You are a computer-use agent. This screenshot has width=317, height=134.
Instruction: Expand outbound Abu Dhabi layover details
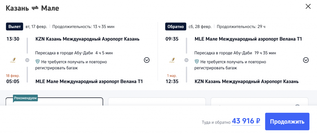[x=147, y=60]
